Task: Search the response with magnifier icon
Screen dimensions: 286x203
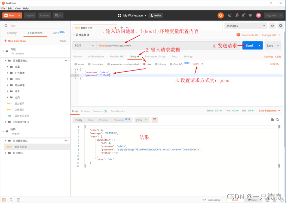Action: 277,120
